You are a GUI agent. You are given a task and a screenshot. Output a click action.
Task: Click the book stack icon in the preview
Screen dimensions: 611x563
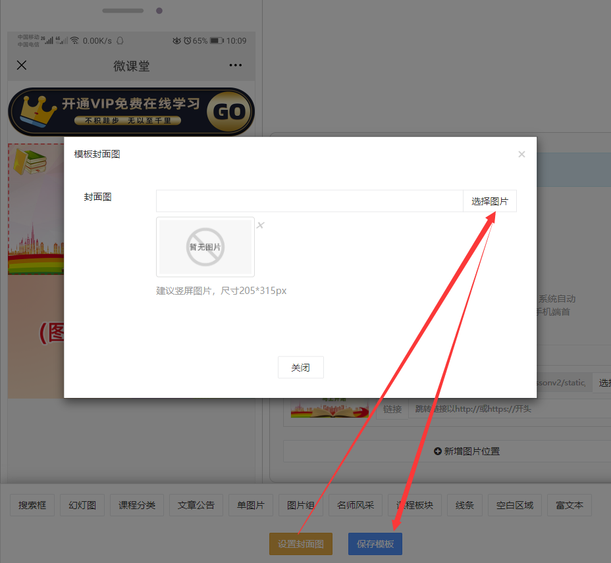point(30,162)
